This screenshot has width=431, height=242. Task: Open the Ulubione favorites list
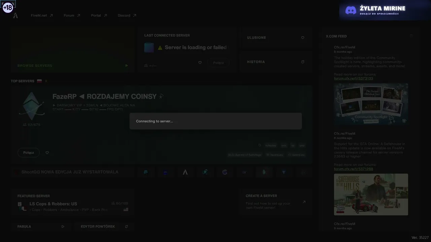click(x=275, y=38)
